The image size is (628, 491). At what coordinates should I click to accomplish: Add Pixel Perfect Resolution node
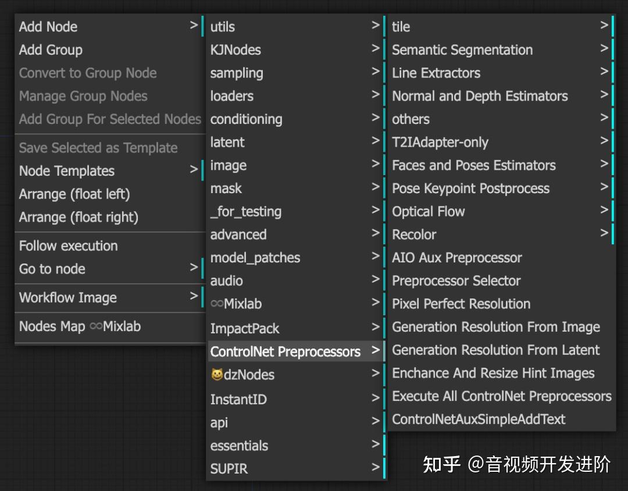point(461,304)
